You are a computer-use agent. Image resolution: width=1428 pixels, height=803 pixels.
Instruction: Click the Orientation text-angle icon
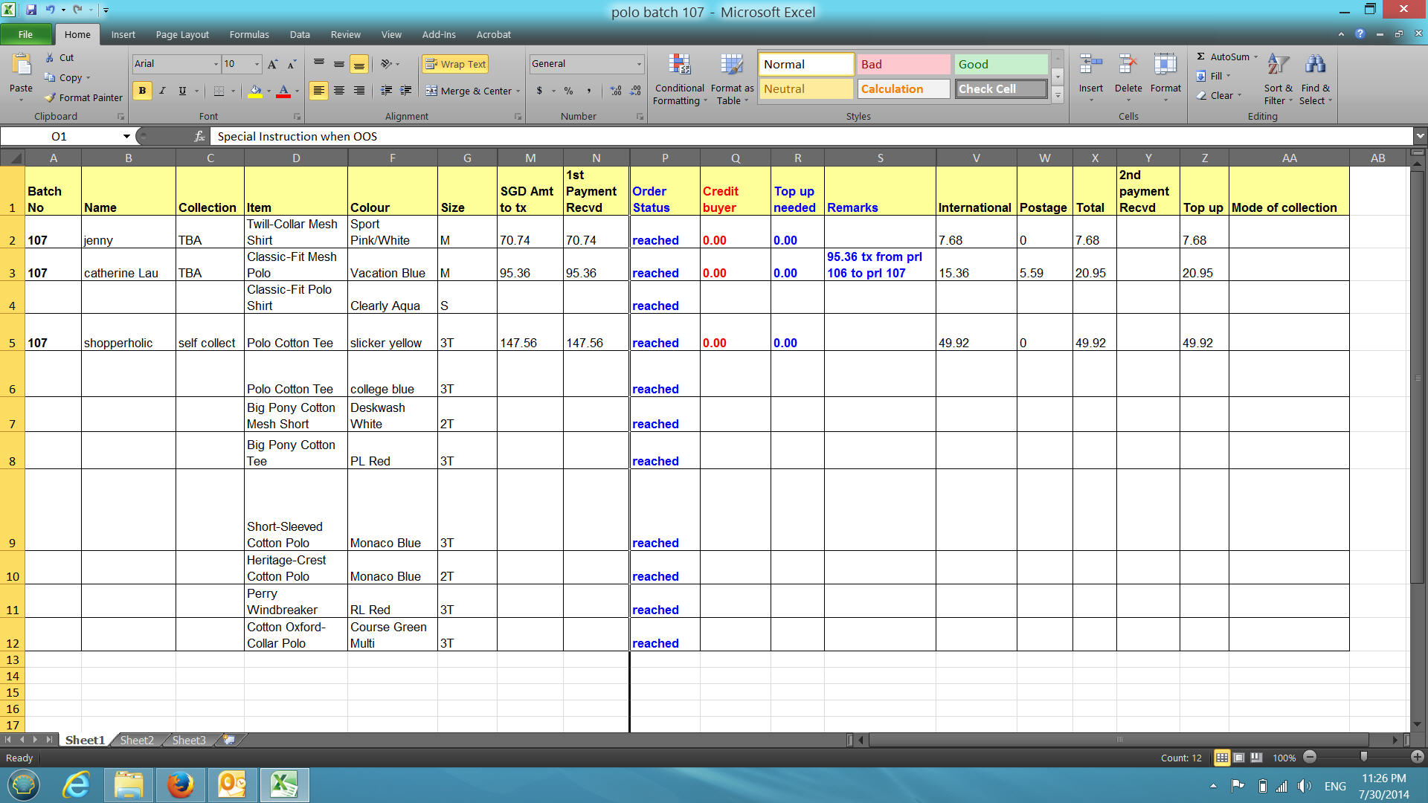[x=386, y=64]
